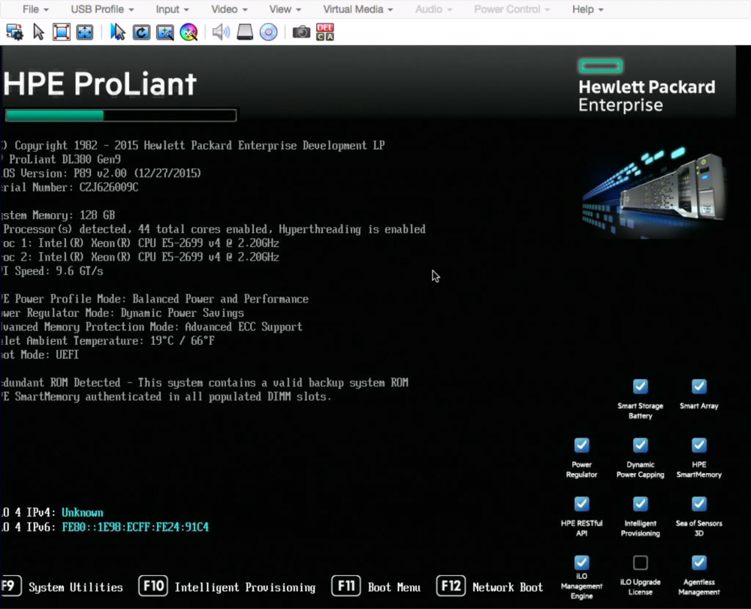Expand the Virtual Media dropdown
This screenshot has width=751, height=609.
[357, 9]
